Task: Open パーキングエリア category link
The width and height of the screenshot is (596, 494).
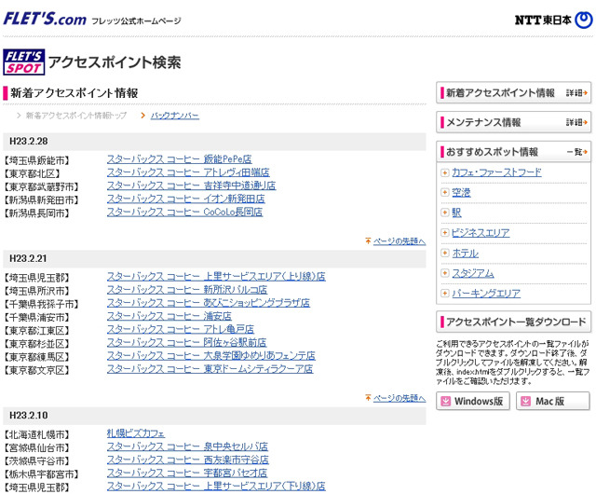Action: (486, 293)
